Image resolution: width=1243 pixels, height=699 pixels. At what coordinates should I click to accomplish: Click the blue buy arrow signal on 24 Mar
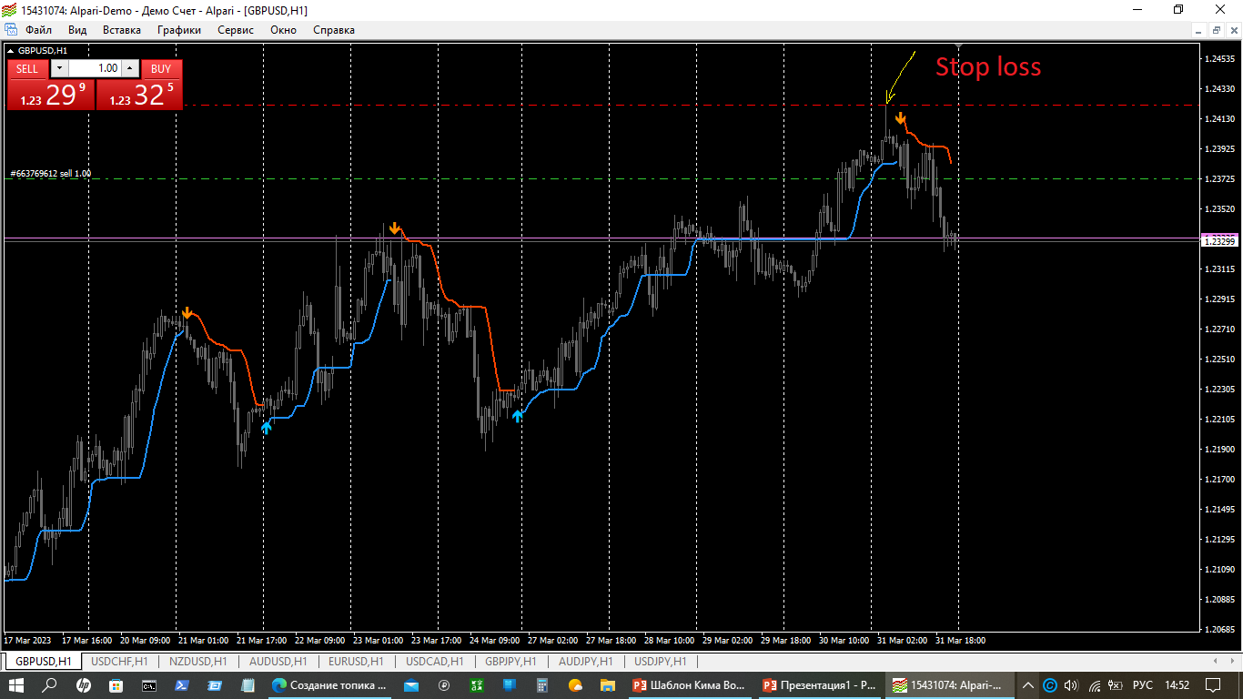(x=518, y=416)
